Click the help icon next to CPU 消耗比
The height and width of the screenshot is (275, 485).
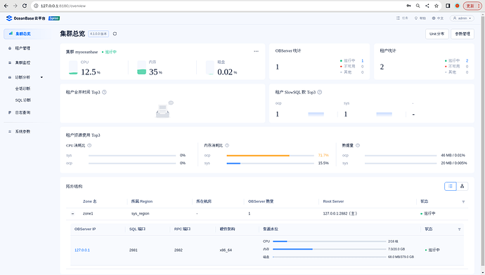[89, 145]
